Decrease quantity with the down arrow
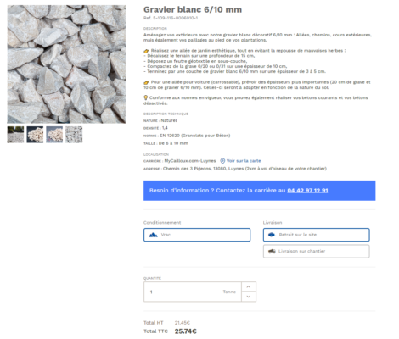 (249, 297)
